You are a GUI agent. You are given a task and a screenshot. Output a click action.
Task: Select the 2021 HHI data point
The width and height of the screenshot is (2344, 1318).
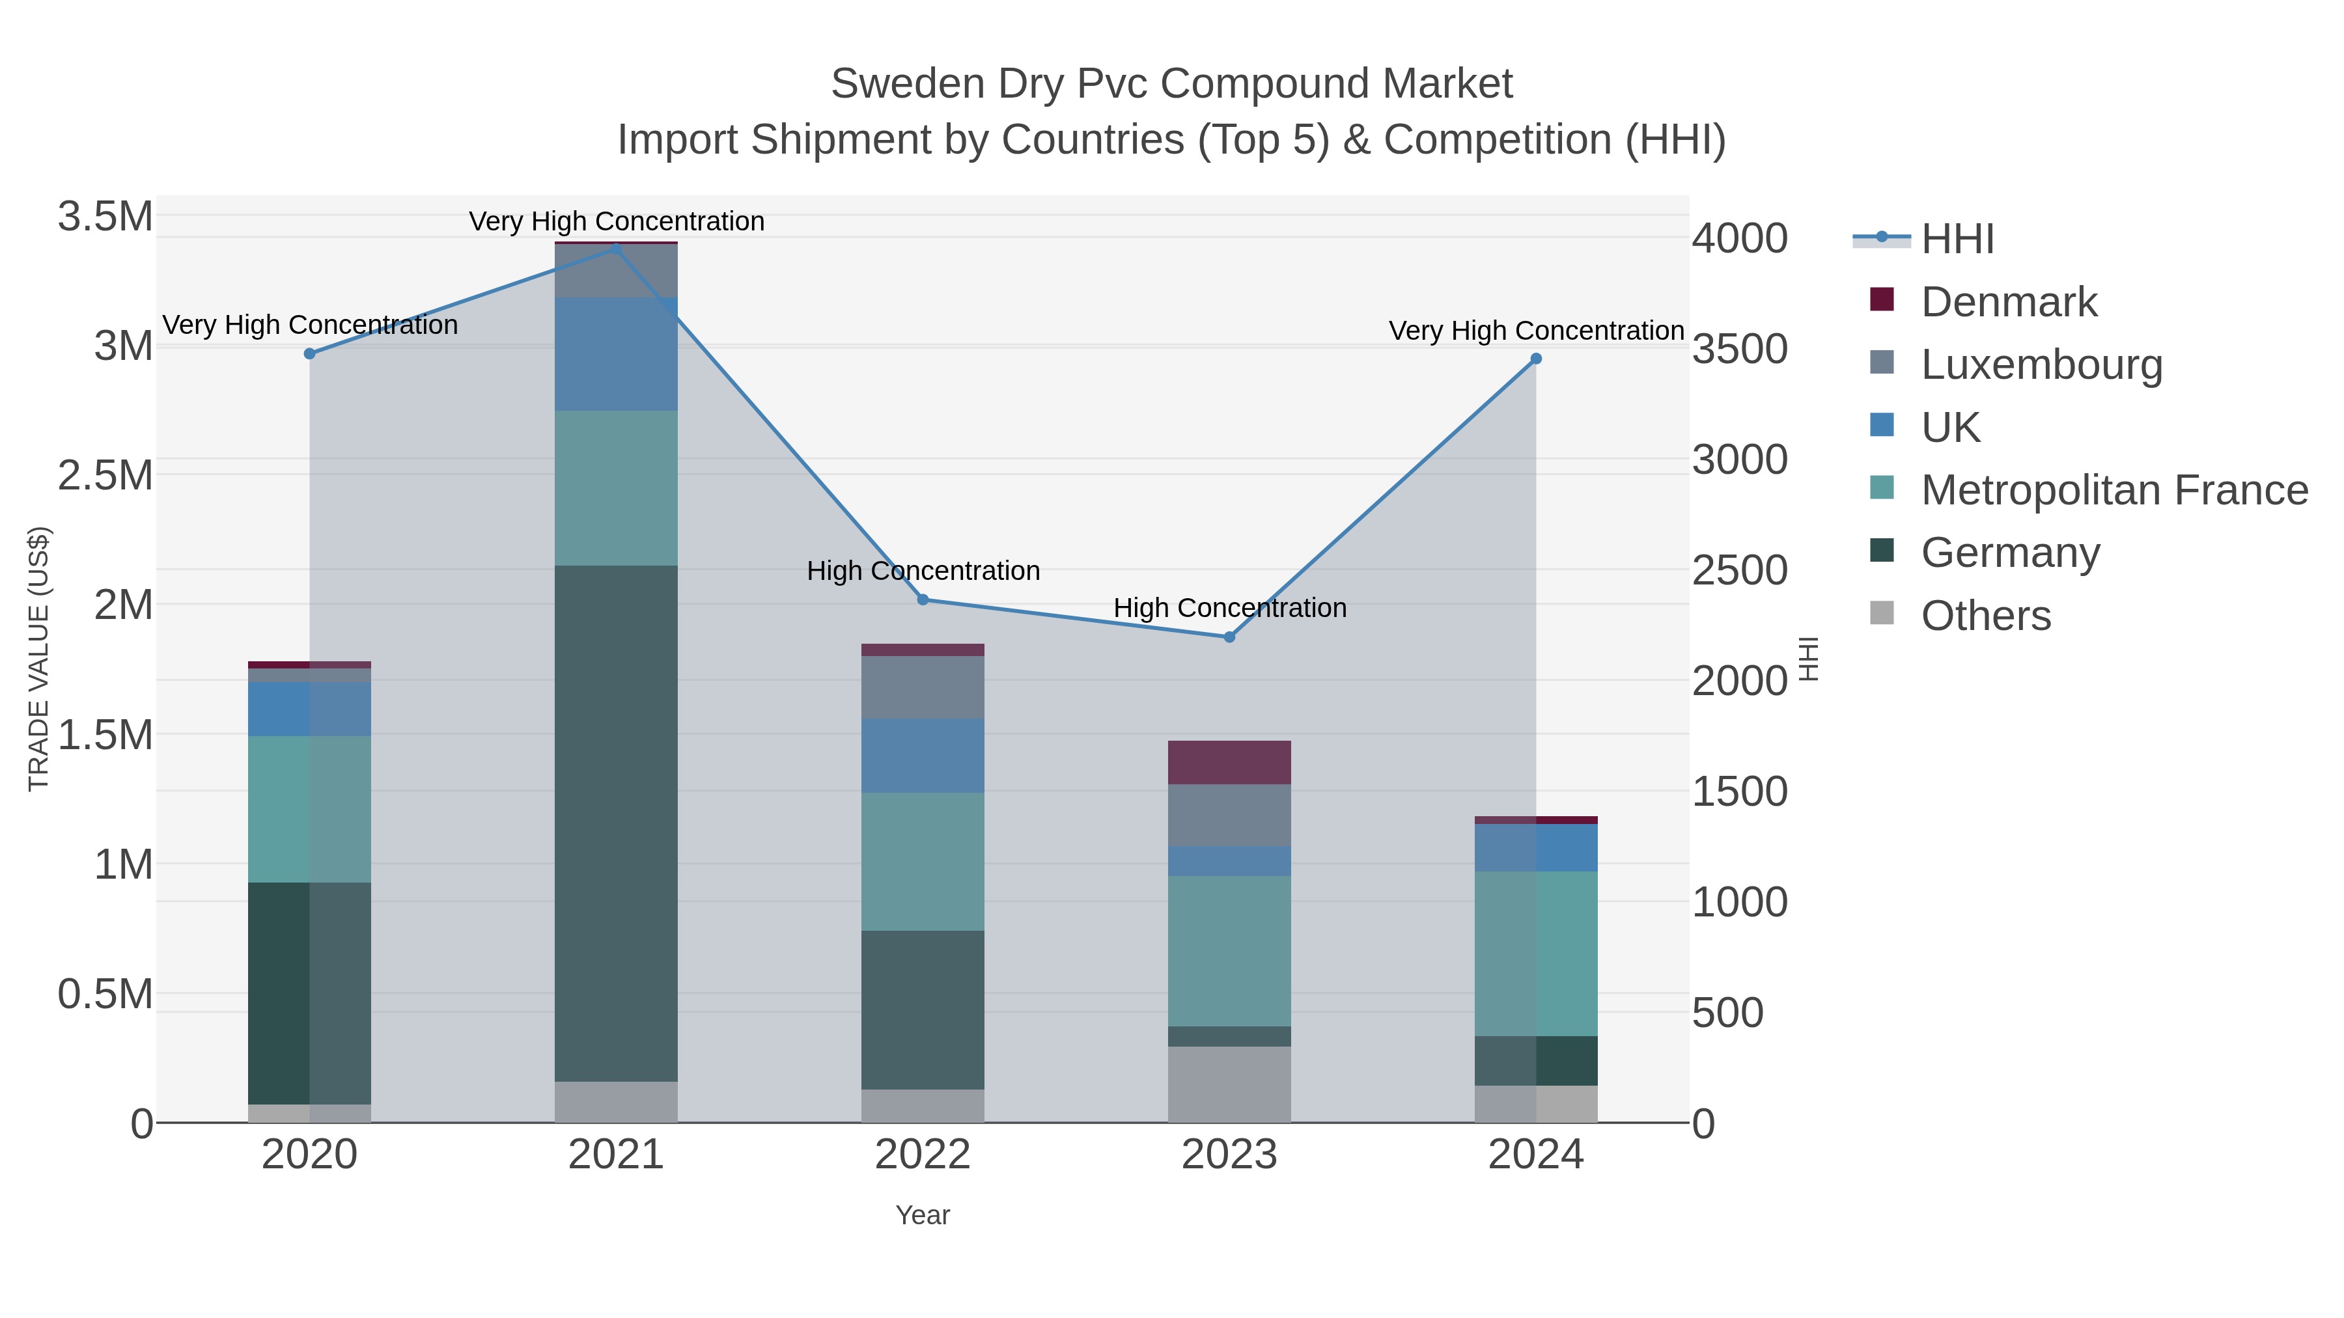[616, 247]
